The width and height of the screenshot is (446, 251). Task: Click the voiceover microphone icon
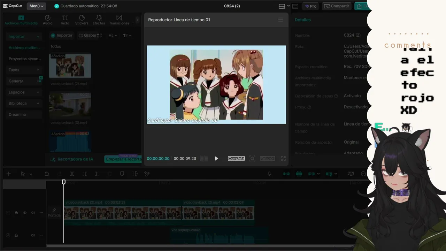click(269, 174)
